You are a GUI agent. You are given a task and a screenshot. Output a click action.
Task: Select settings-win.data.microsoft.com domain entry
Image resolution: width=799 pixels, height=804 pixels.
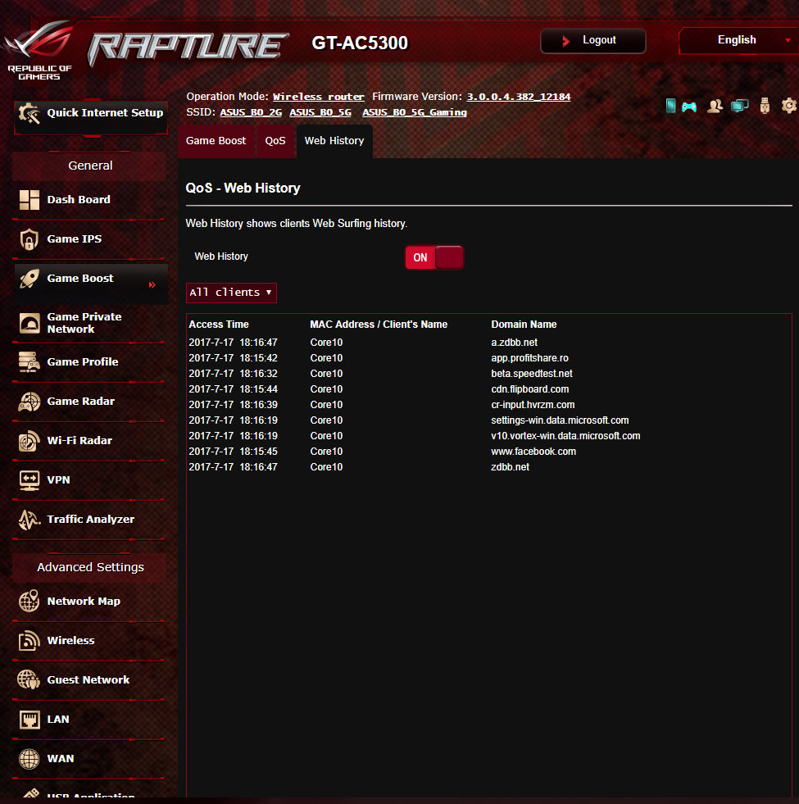[x=560, y=420]
